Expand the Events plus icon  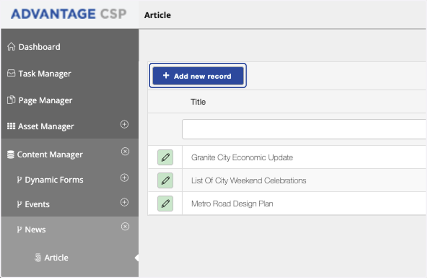[124, 203]
